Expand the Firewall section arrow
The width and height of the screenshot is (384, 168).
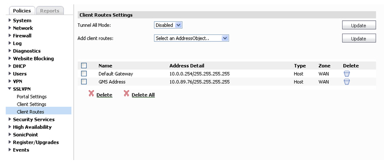[10, 35]
